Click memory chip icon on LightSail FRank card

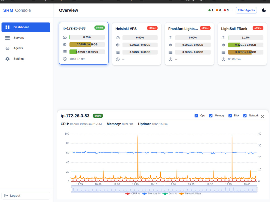(223, 45)
